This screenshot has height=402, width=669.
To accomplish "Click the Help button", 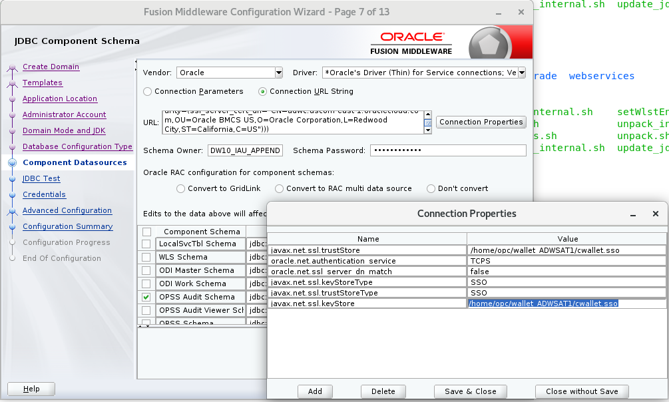I will [x=31, y=389].
